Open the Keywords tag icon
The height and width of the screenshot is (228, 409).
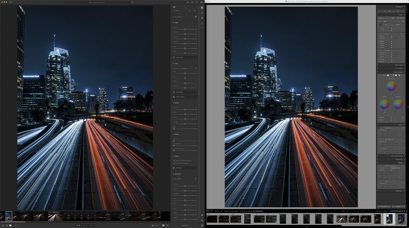point(202,220)
